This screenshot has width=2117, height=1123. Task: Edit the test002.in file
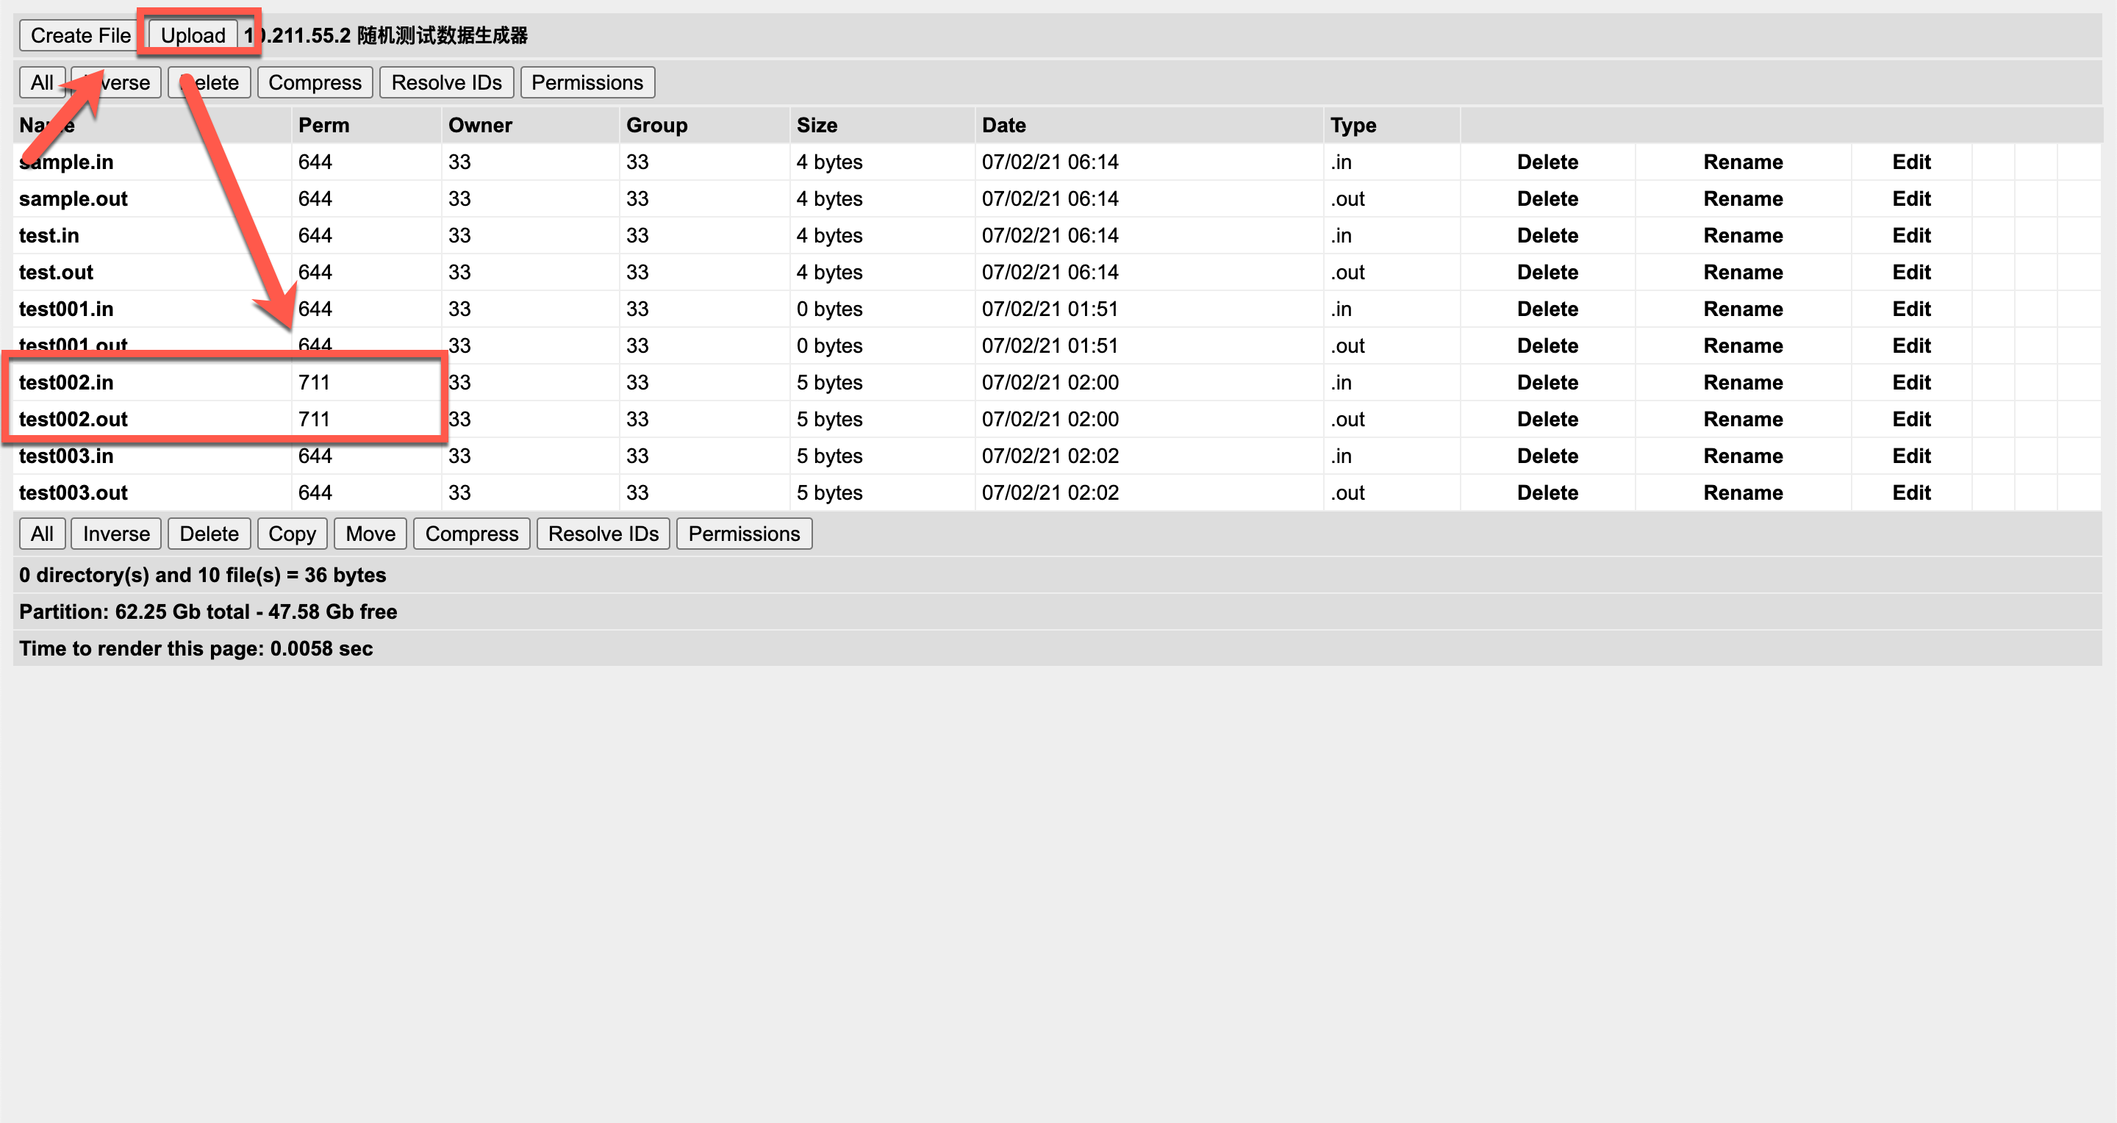tap(1910, 382)
